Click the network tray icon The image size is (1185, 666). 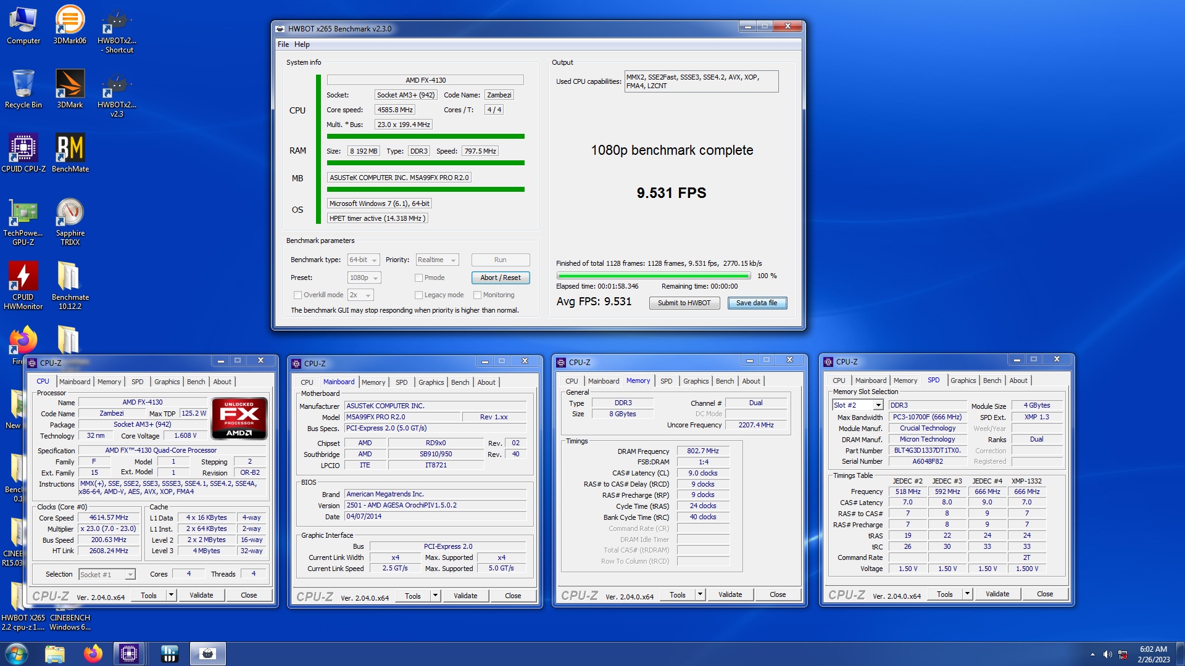[x=1123, y=654]
